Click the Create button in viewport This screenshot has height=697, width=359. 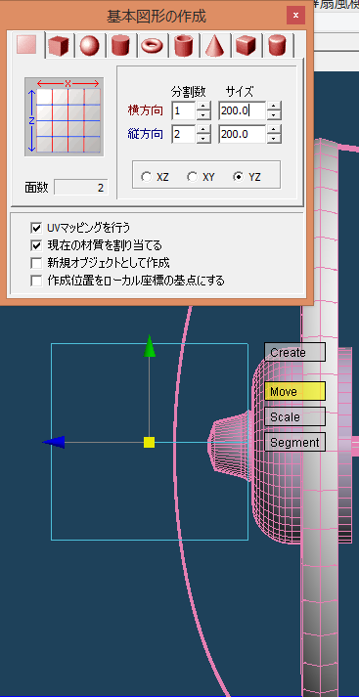(295, 353)
